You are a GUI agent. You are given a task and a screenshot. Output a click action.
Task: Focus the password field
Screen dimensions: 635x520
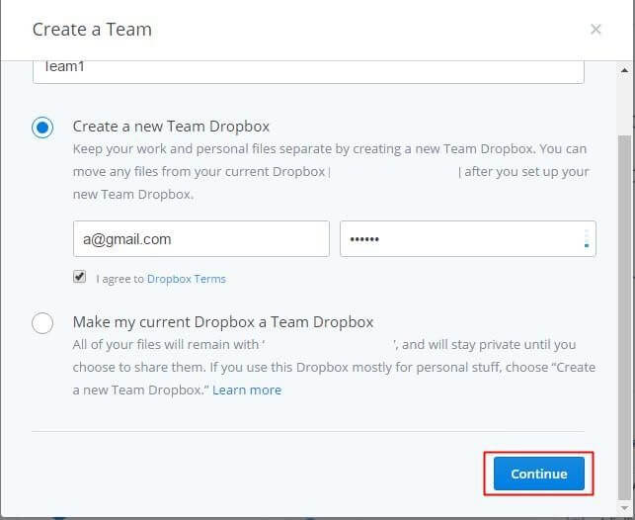pyautogui.click(x=468, y=238)
